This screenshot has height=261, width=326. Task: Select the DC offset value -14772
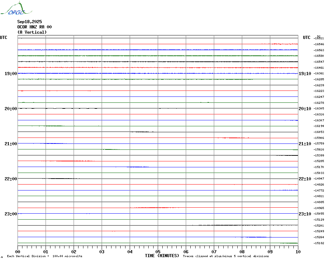(319, 190)
